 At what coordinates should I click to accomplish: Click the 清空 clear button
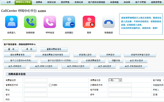coord(29,49)
